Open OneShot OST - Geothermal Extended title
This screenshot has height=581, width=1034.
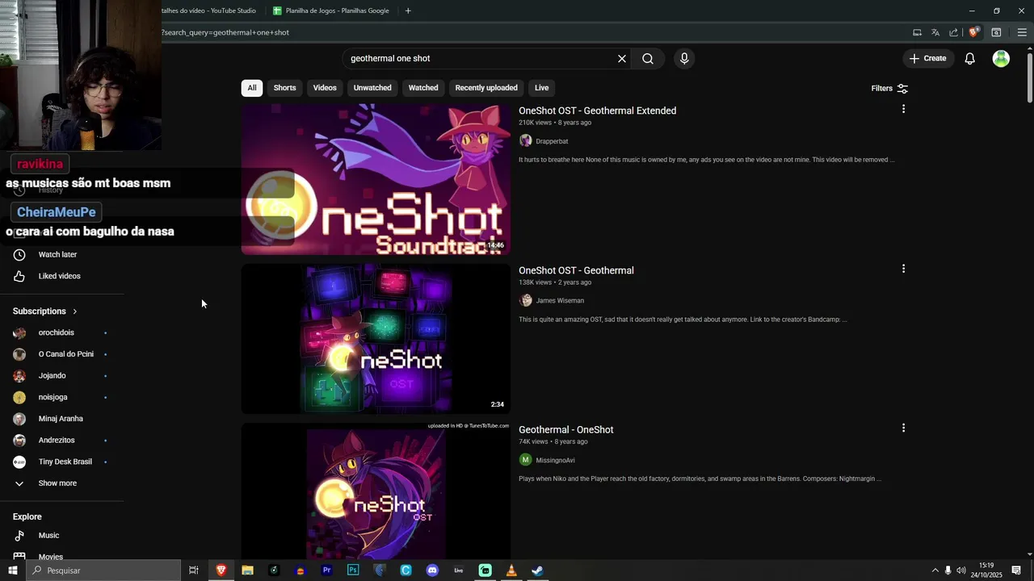597,111
